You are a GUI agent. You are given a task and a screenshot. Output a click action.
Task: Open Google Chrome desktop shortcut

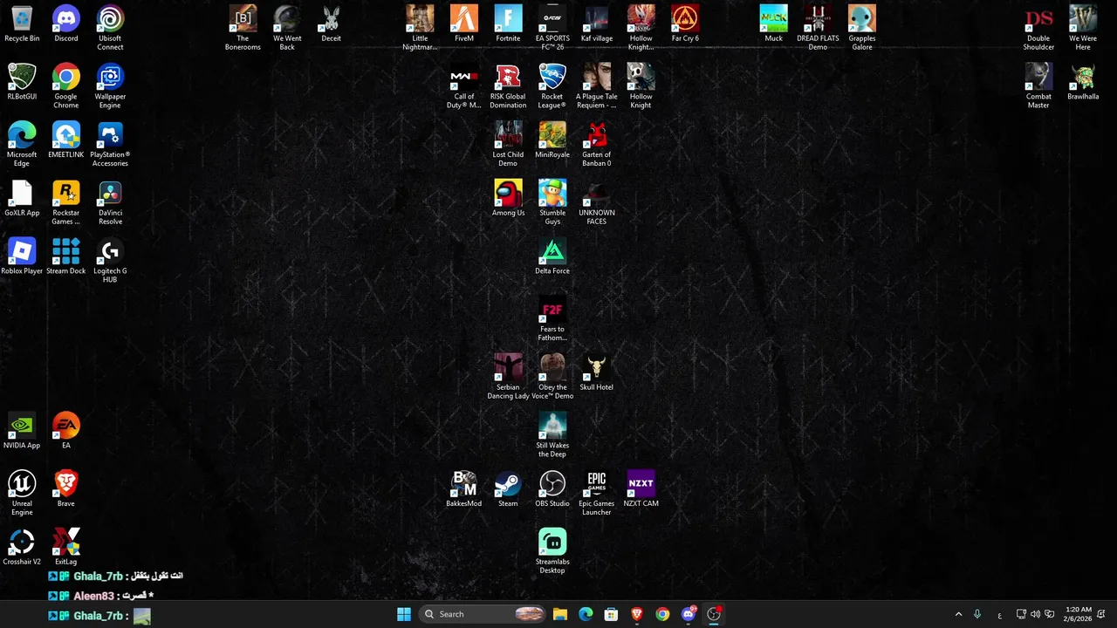pos(65,86)
